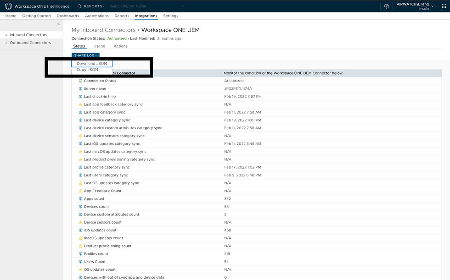Click the info icon beside Server name
The height and width of the screenshot is (280, 450).
tap(80, 89)
